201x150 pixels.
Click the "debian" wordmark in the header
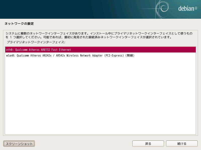click(186, 8)
